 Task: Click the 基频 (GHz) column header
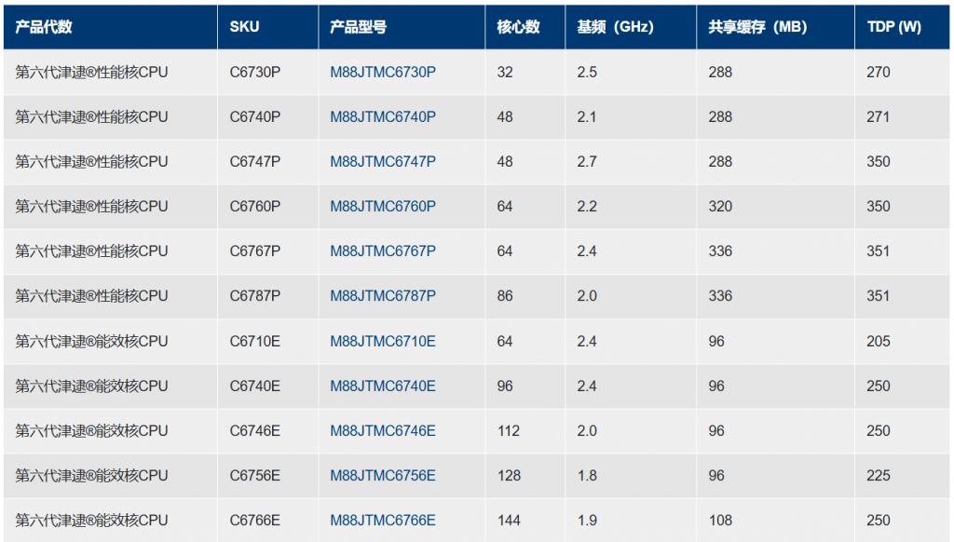[x=615, y=27]
